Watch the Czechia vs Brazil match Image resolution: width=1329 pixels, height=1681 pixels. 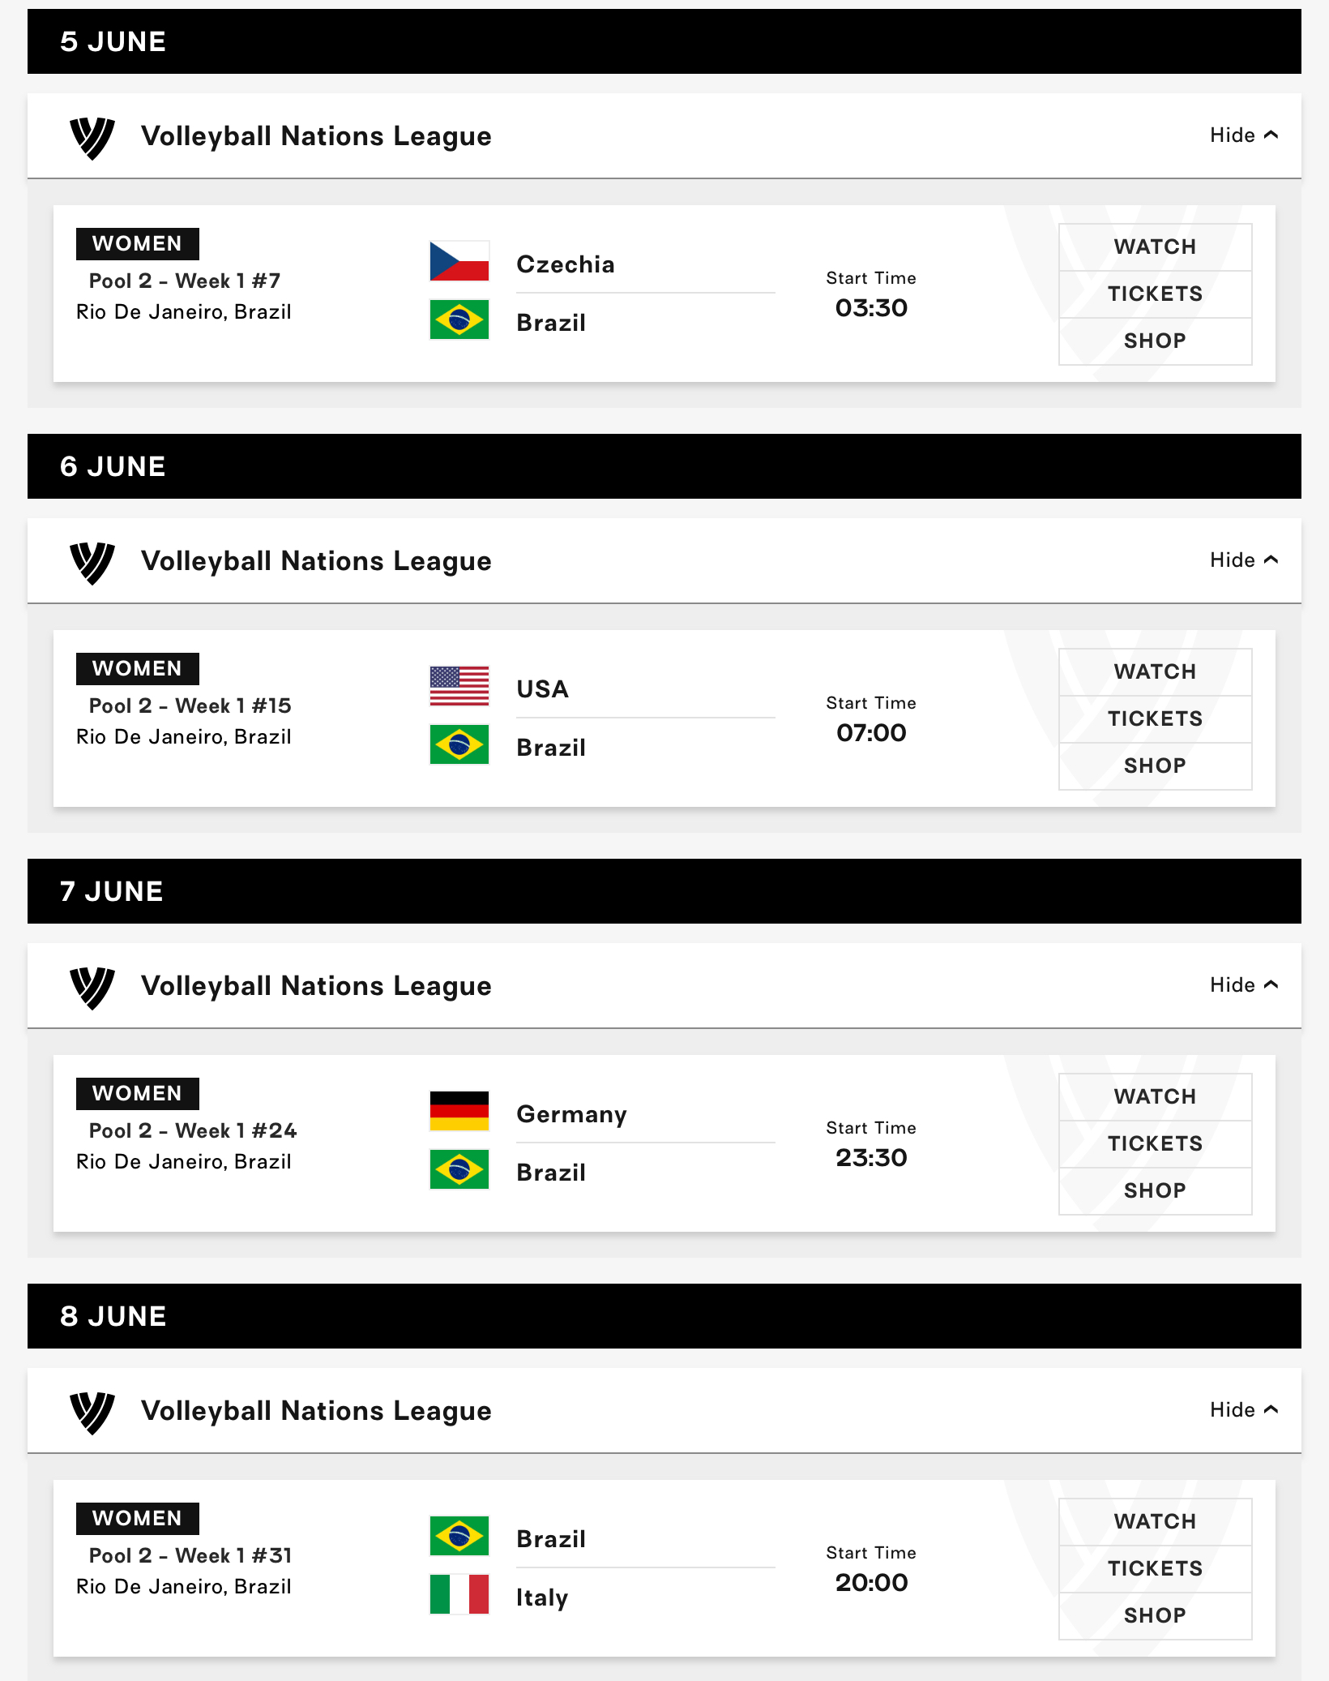click(x=1156, y=247)
